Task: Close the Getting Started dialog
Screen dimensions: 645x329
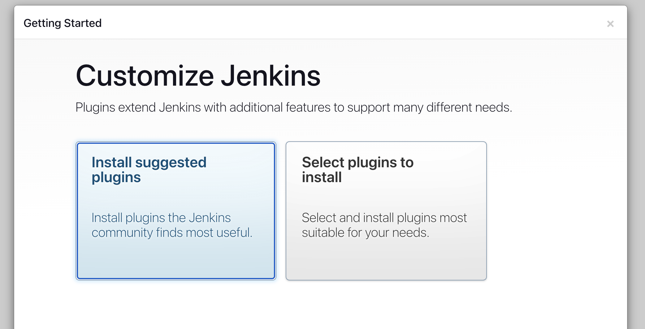Action: coord(610,24)
